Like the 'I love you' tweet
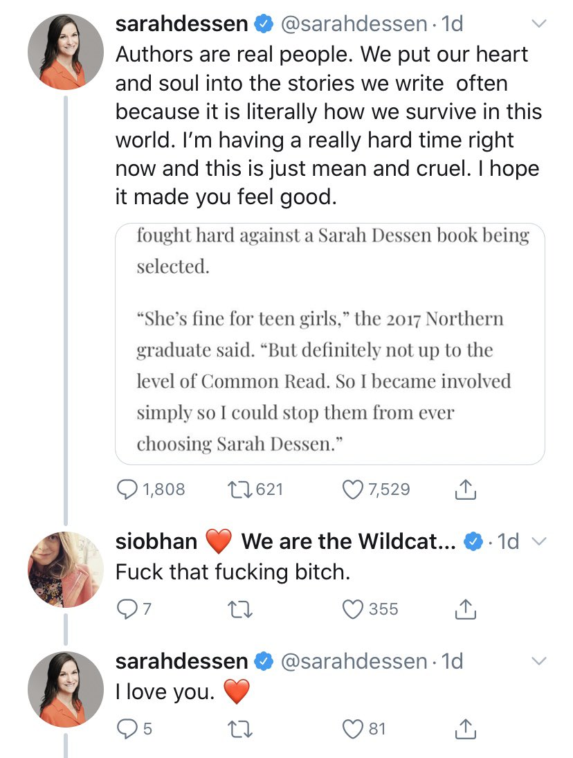573x758 pixels. pos(354,728)
